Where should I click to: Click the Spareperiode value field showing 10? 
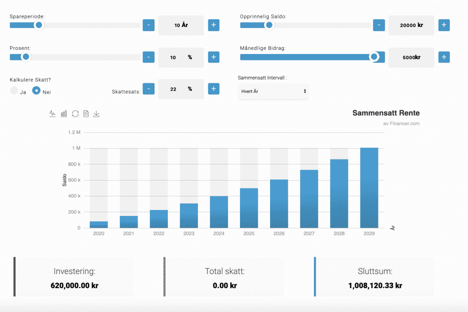(x=181, y=25)
